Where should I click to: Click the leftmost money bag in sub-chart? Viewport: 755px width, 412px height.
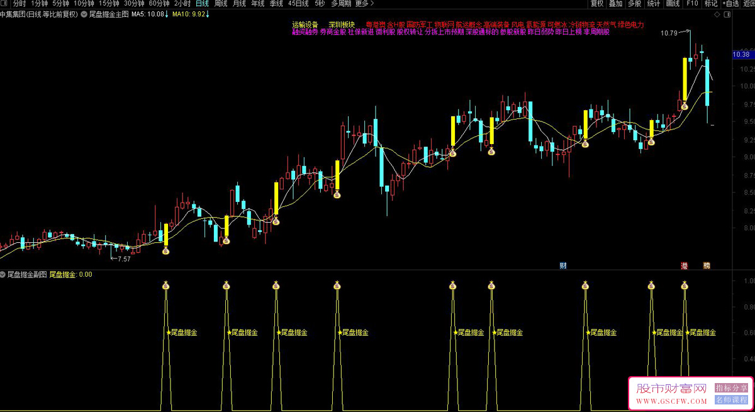click(165, 286)
